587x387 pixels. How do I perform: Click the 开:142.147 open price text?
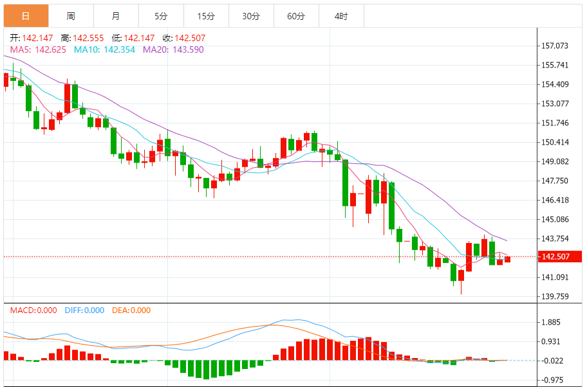coord(32,38)
